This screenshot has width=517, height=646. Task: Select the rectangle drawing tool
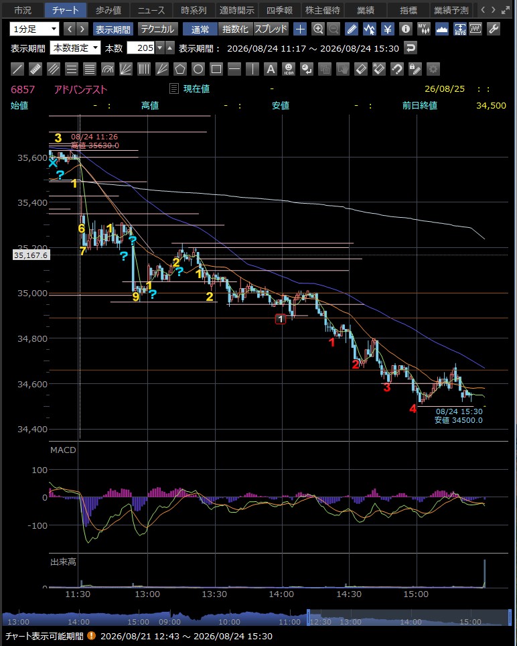(216, 69)
